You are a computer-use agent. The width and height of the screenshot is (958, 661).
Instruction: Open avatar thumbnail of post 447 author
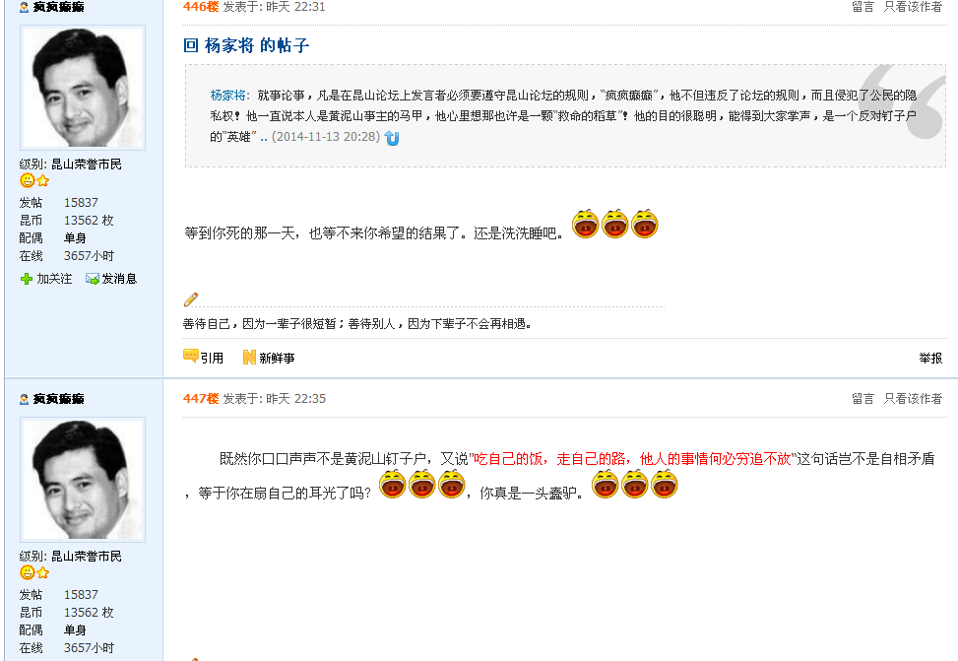click(83, 480)
